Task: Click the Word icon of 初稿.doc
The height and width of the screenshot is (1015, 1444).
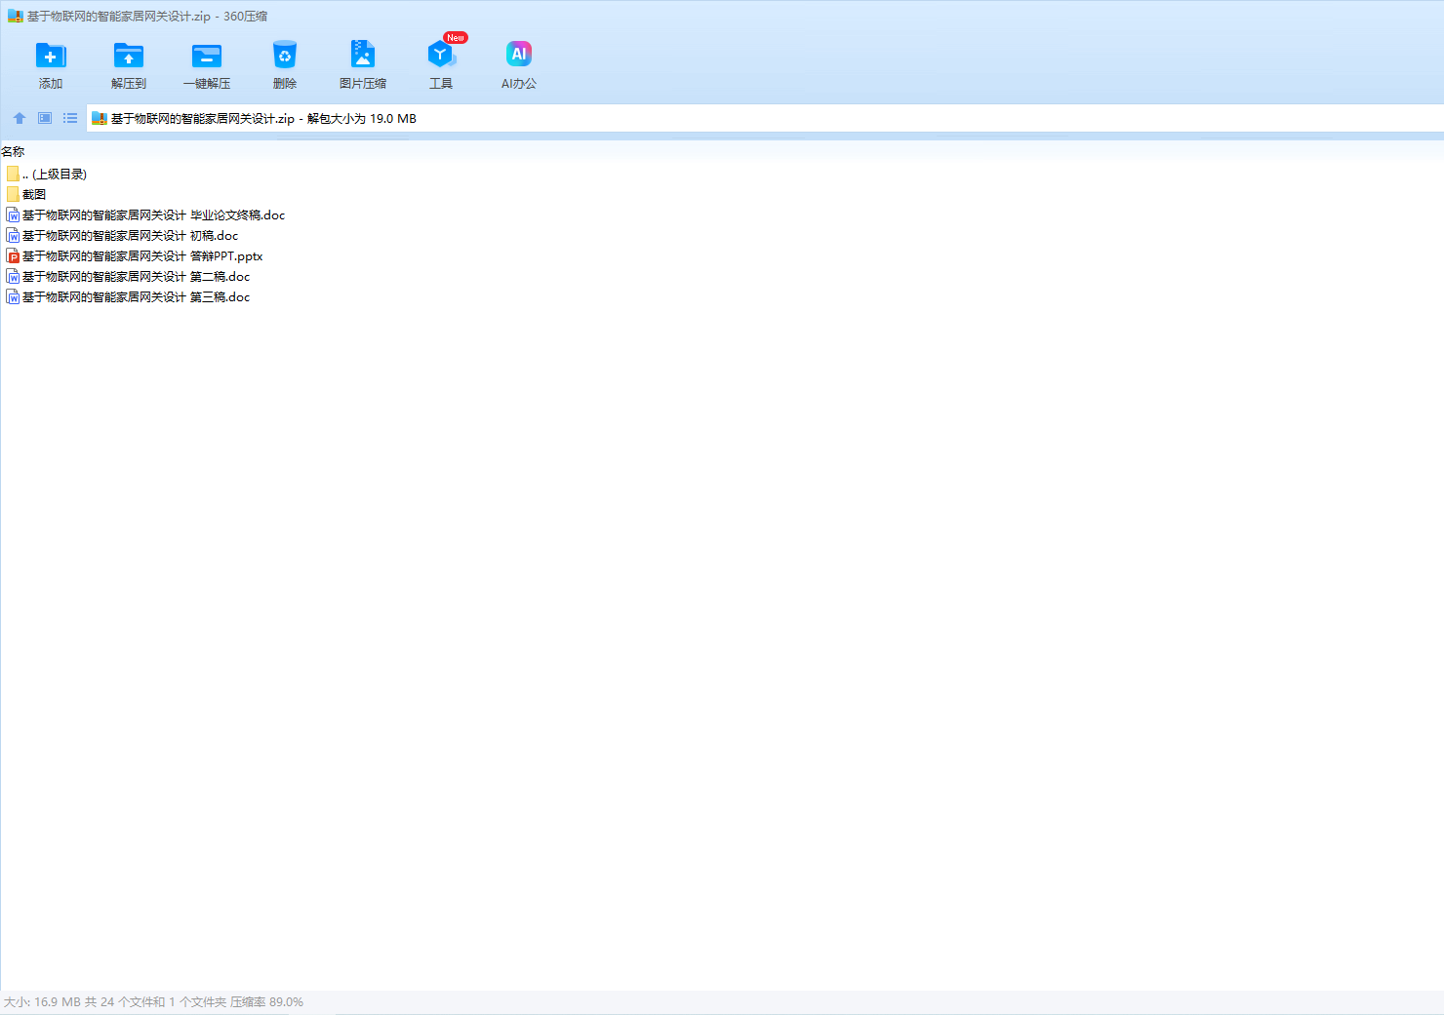Action: pos(13,235)
